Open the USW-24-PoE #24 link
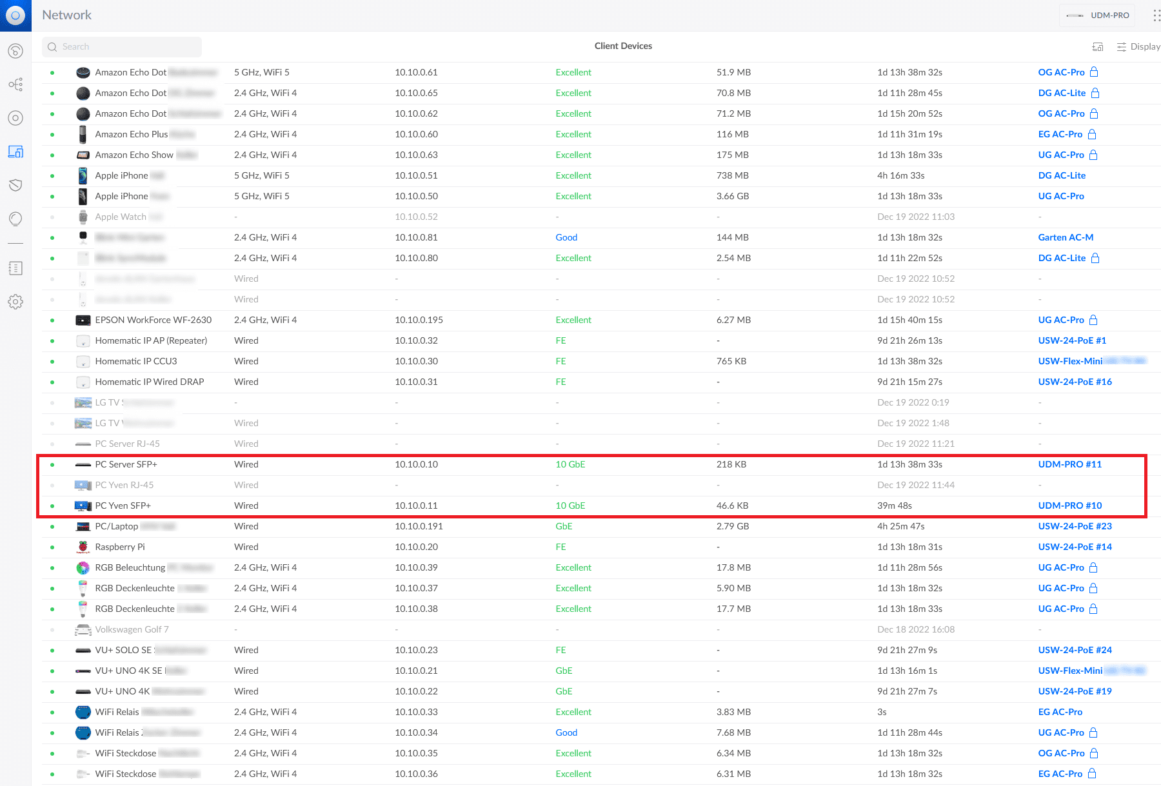The width and height of the screenshot is (1161, 786). (x=1075, y=650)
